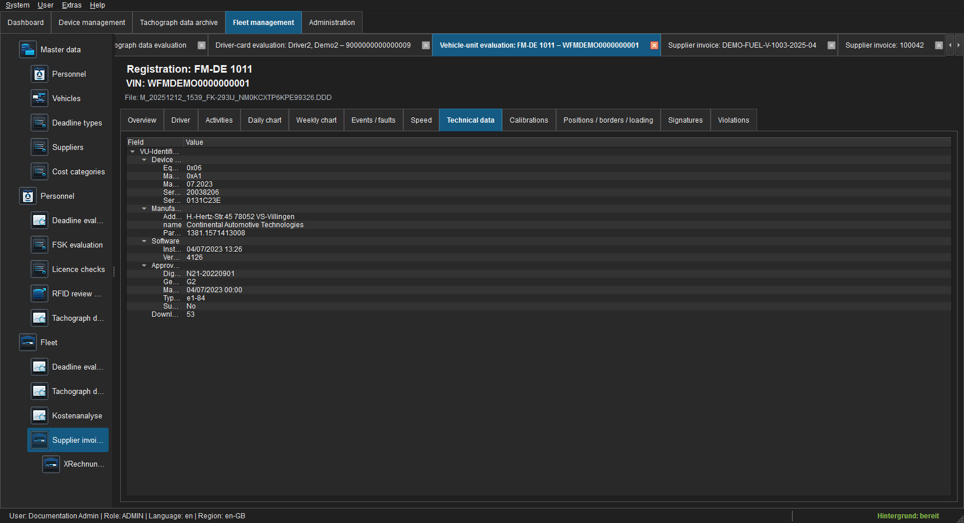Screen dimensions: 964x523
Task: Close the Vehicle-unit evaluation document tab
Action: coord(654,45)
